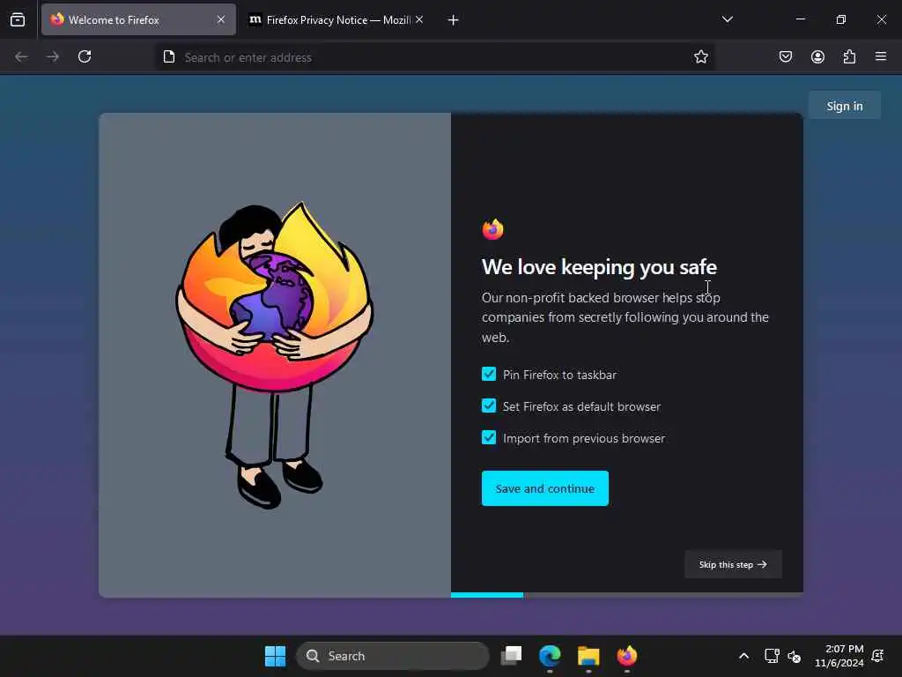
Task: Open network status tray icon
Action: pyautogui.click(x=772, y=656)
